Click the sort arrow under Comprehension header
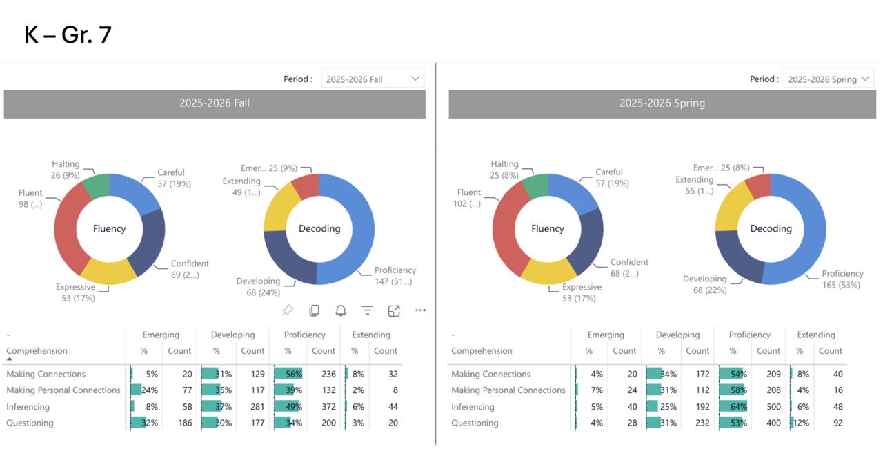 click(x=10, y=359)
